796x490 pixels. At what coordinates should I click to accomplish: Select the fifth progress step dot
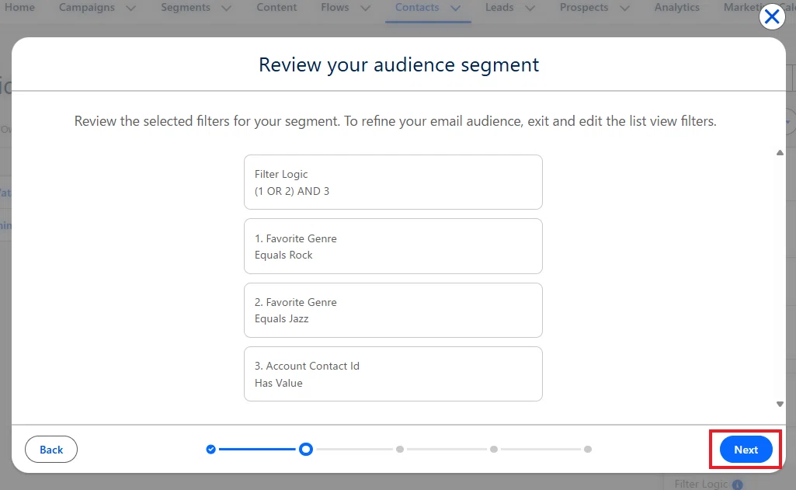(588, 449)
